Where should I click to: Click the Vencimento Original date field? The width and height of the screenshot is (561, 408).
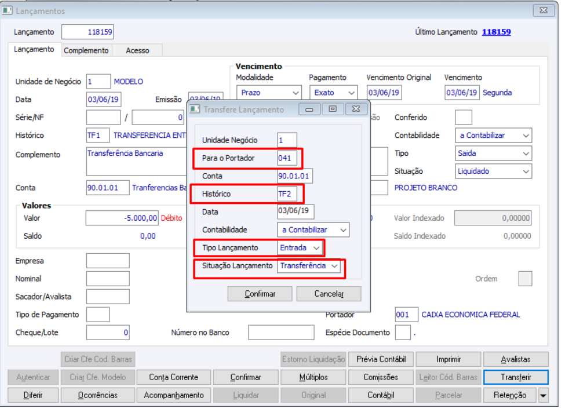(384, 93)
